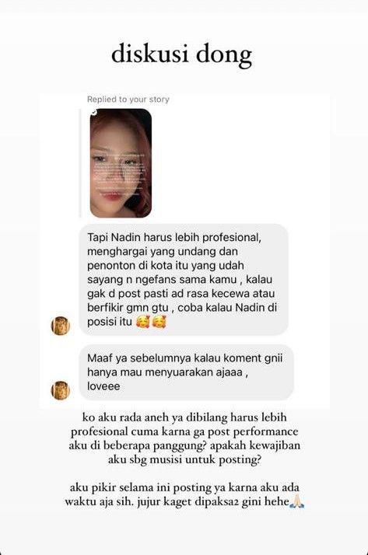Click the vertical quote bar beside the thumbnail
The width and height of the screenshot is (368, 555).
point(80,163)
